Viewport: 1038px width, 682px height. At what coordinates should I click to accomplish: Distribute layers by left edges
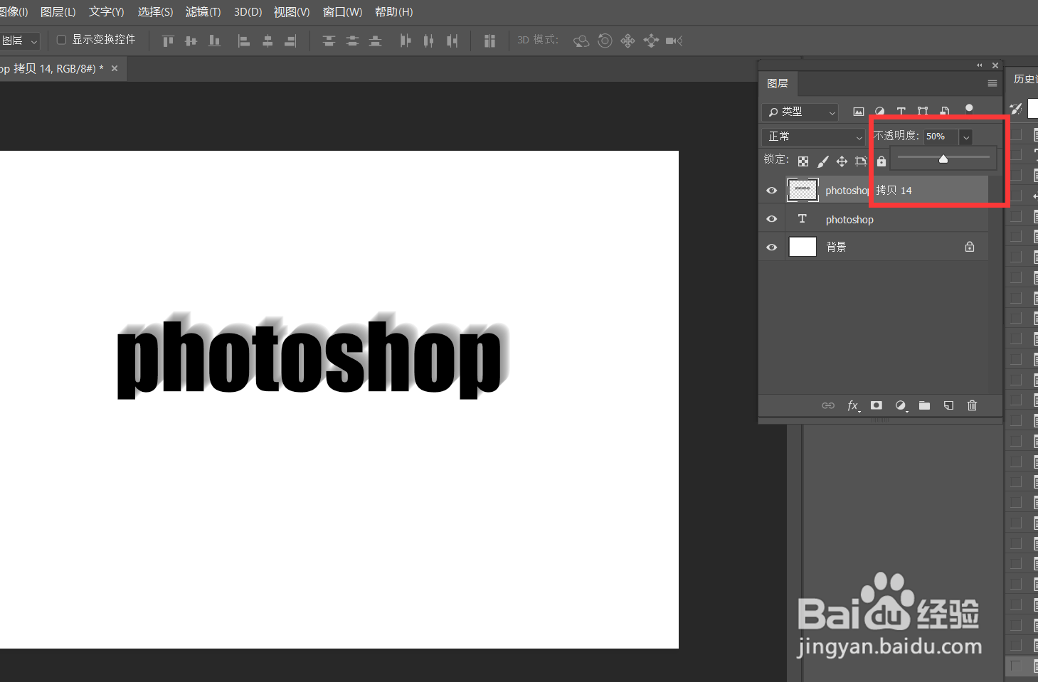(x=406, y=41)
